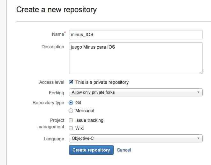Viewport: 211px width, 165px height.
Task: Click the Wiki label text
Action: coord(79,128)
